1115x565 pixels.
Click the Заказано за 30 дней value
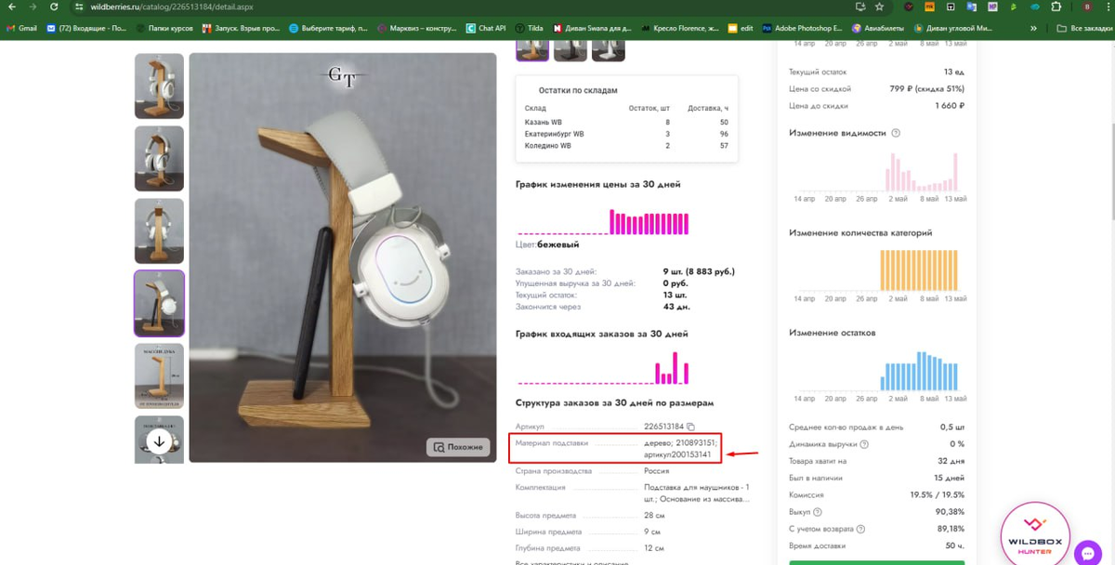(x=699, y=271)
